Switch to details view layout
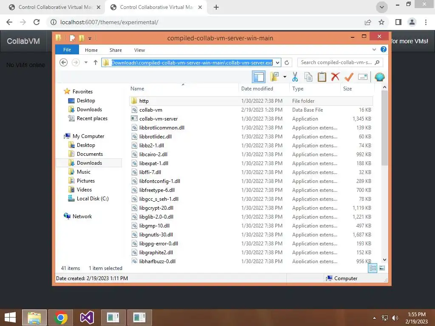This screenshot has width=435, height=326. point(372,268)
